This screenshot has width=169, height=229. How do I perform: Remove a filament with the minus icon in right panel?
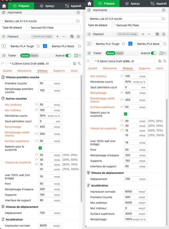point(149,34)
